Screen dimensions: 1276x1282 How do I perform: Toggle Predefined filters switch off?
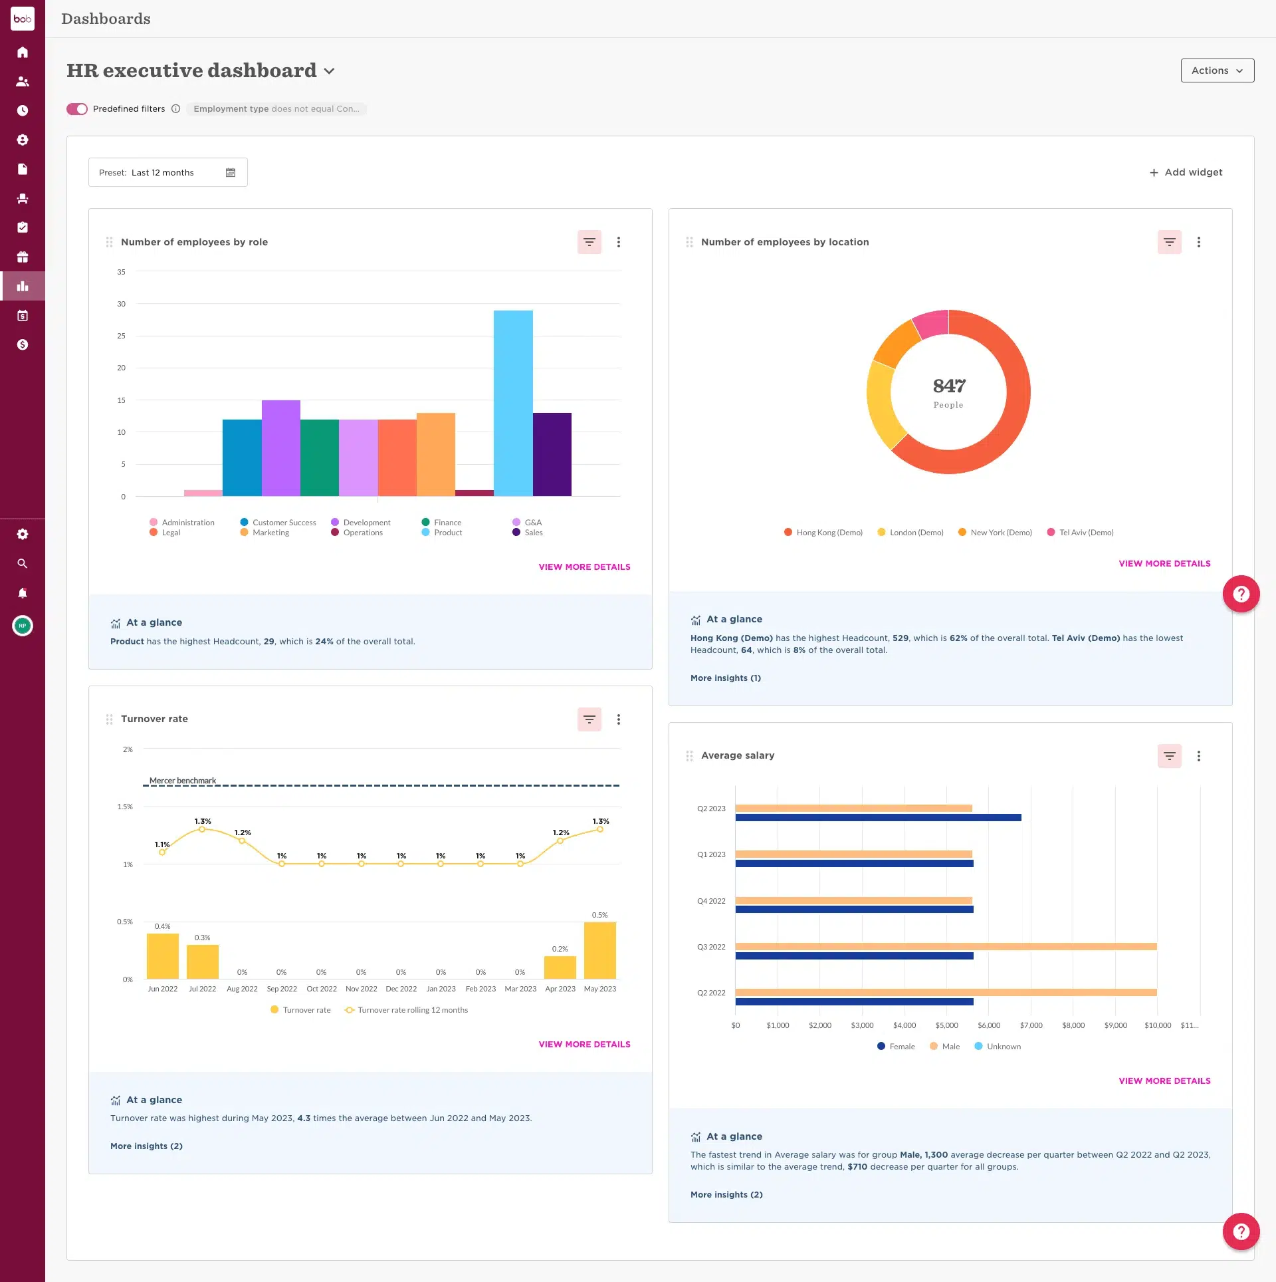click(77, 109)
